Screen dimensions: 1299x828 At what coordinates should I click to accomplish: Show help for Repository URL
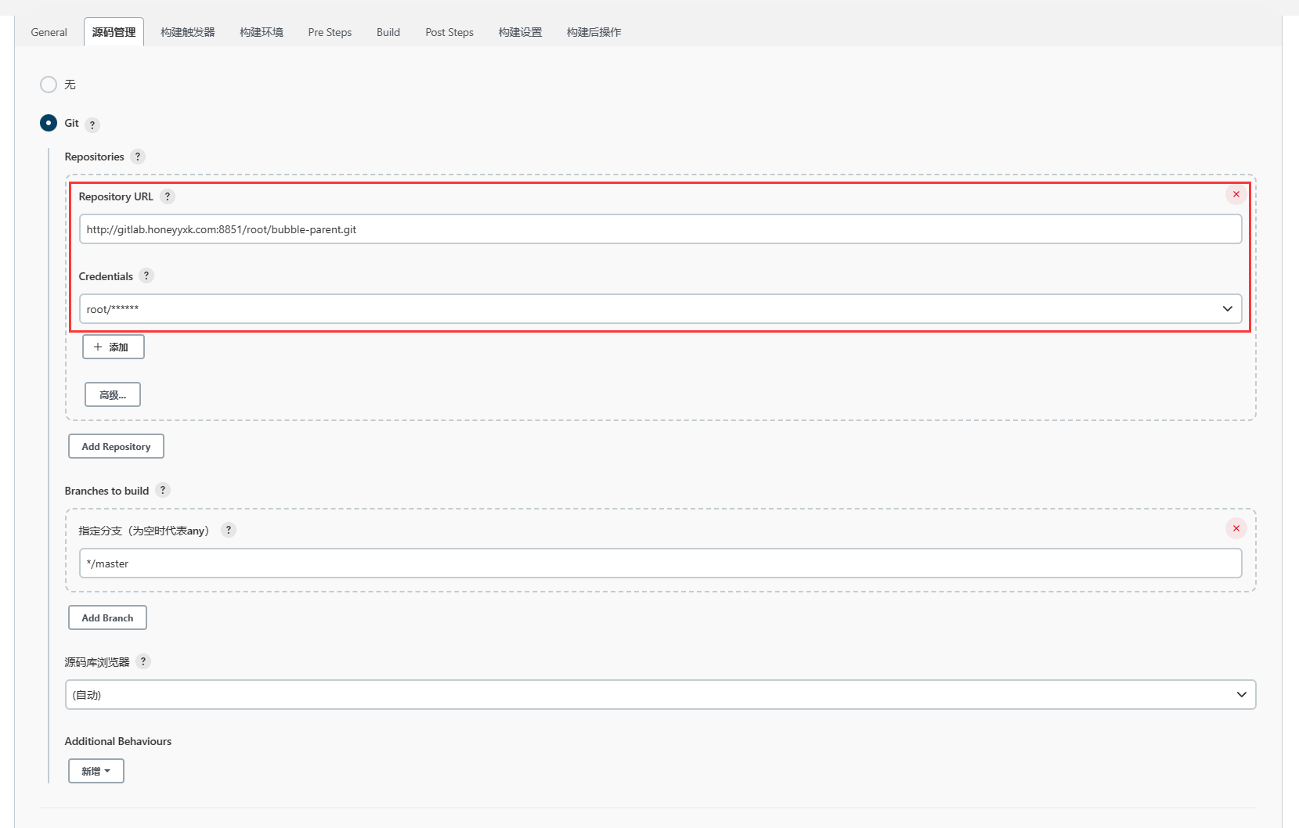coord(168,196)
